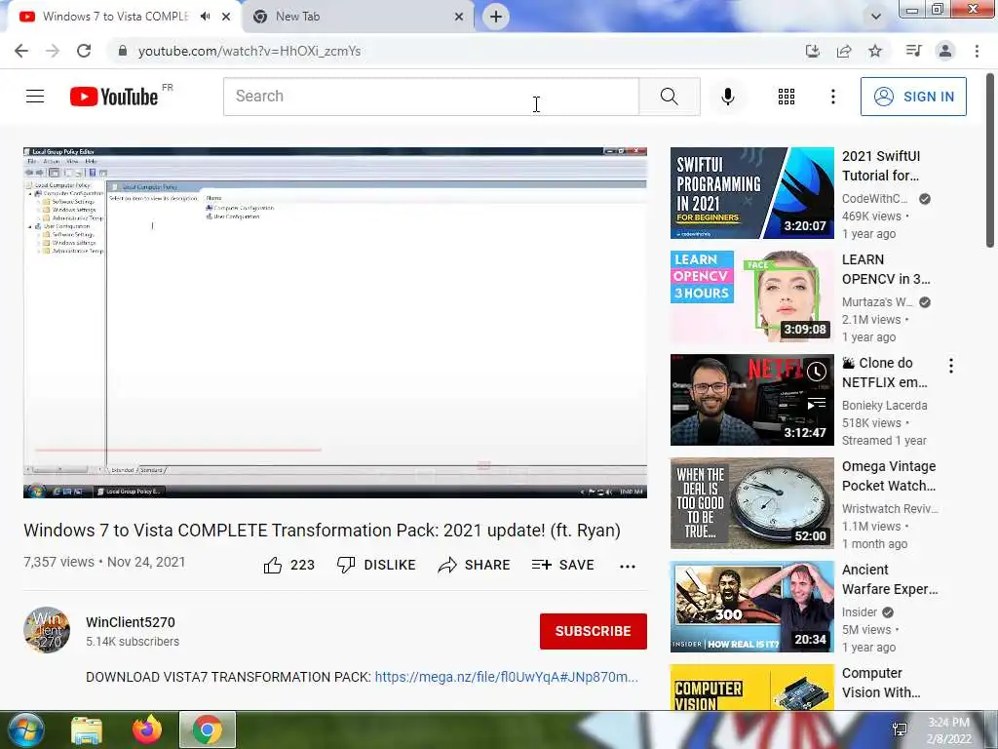Open 2021 SwiftUI Tutorial video title

point(881,166)
